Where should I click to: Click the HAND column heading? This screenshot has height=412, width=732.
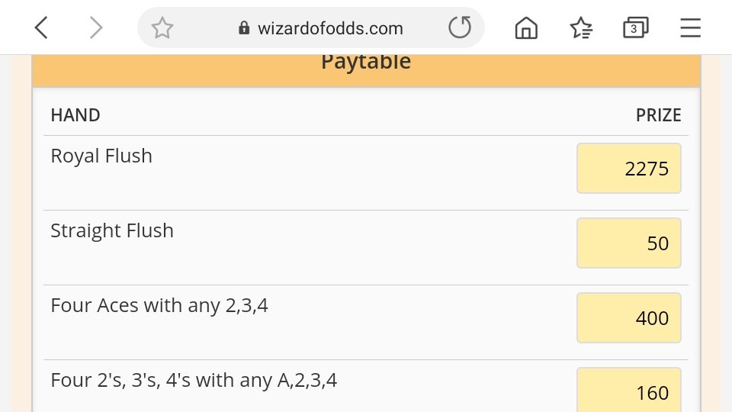click(x=75, y=115)
